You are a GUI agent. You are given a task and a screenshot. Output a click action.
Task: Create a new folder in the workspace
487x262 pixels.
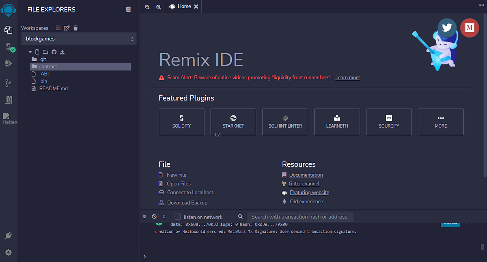[45, 52]
